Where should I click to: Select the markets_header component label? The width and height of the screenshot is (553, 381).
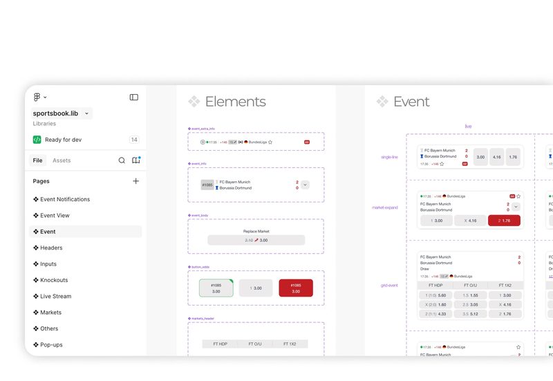[201, 319]
